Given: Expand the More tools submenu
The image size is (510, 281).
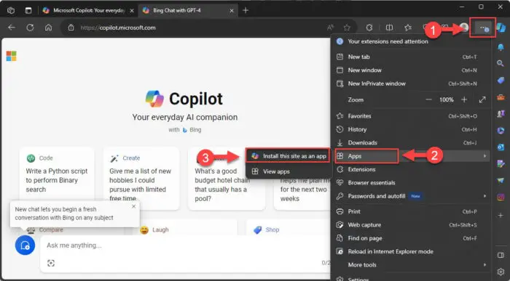Looking at the screenshot, I should click(484, 265).
